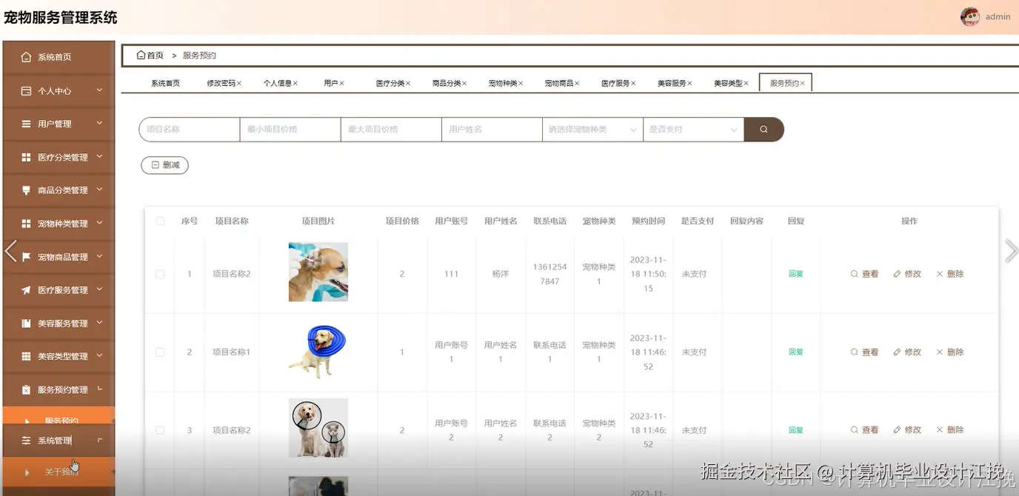
Task: Open the dog ear-cleaning image in row 1
Action: pos(318,272)
